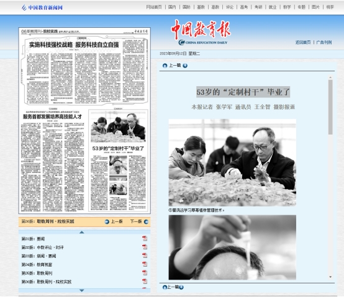Click article scrollbar down arrow
Image resolution: width=344 pixels, height=297 pixels.
tap(330, 277)
